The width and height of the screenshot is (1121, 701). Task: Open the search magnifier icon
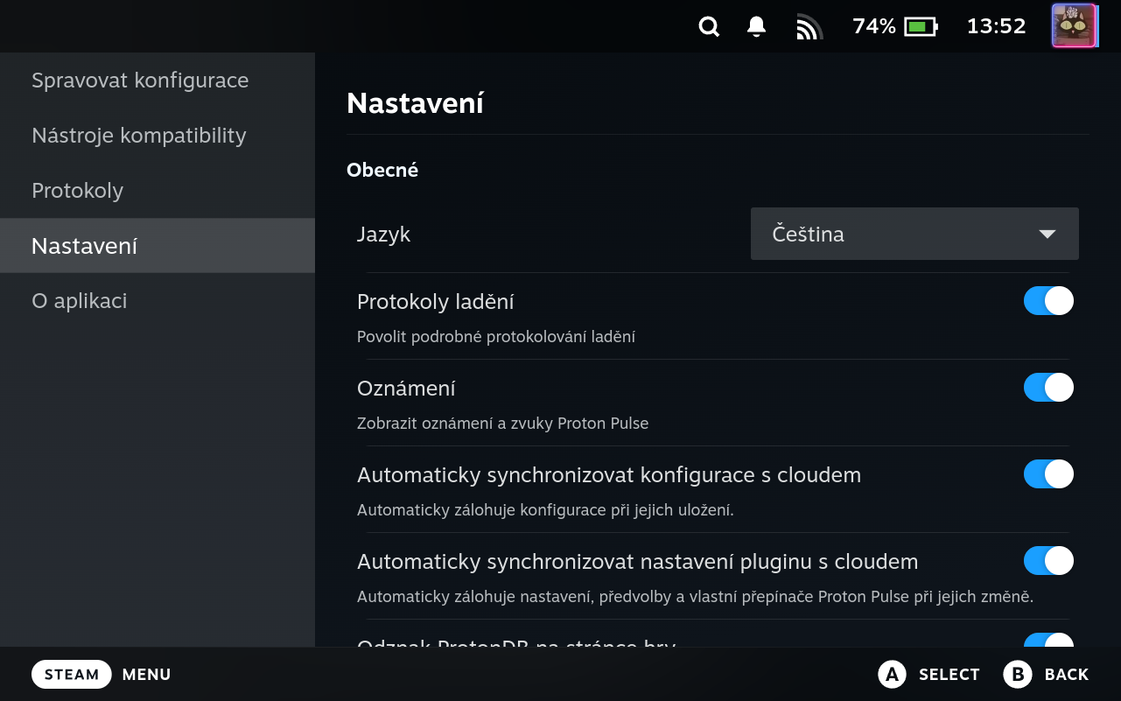click(x=709, y=27)
